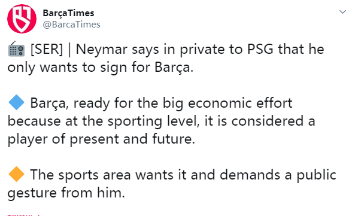
Task: Click 'ready for the big economic effort' text
Action: (183, 104)
